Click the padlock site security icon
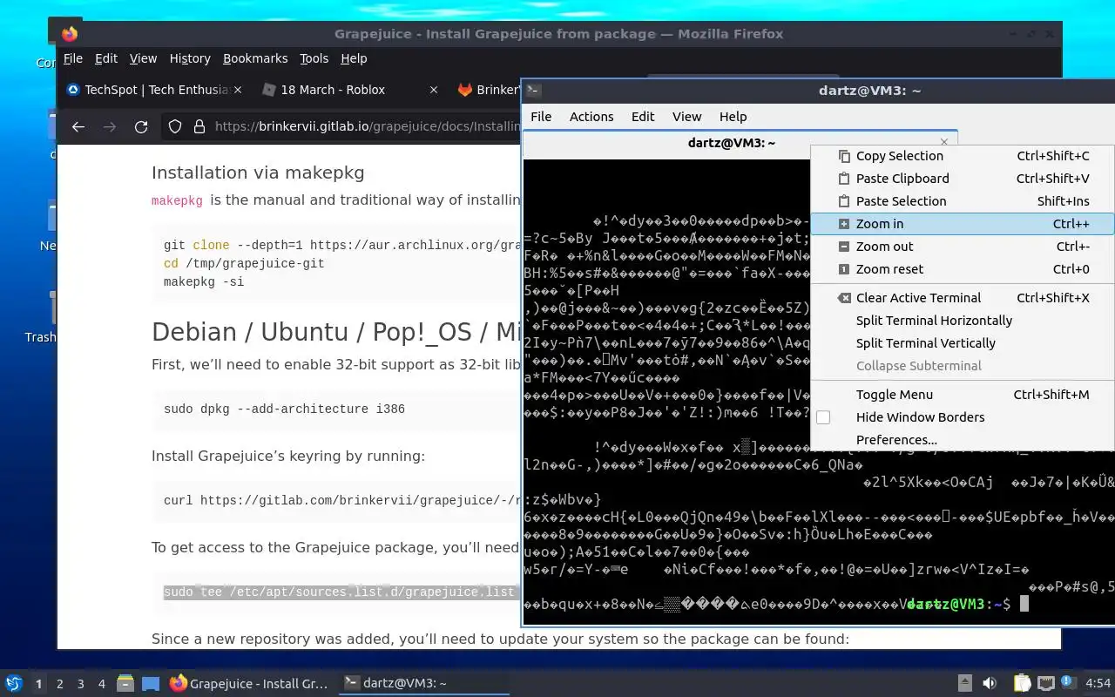Screen dimensions: 1115x697 pyautogui.click(x=198, y=127)
